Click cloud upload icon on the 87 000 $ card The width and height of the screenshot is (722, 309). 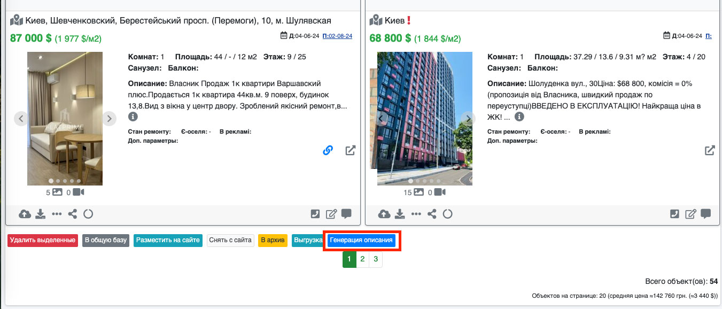pos(25,214)
